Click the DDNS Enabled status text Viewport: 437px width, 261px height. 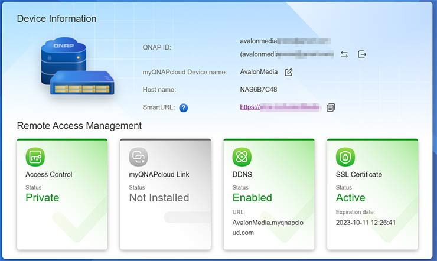click(x=252, y=198)
